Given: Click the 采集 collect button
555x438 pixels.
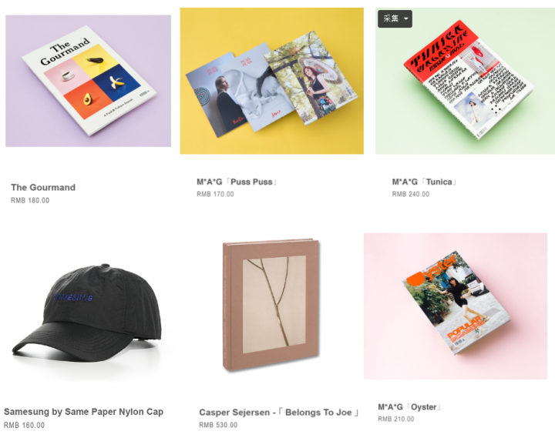Looking at the screenshot, I should 391,18.
